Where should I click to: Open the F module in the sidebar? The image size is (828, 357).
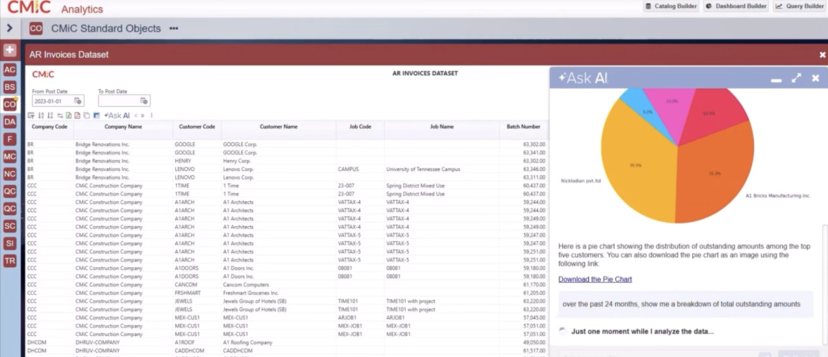tap(10, 139)
